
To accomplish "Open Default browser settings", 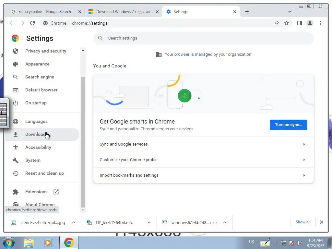I will pos(41,90).
